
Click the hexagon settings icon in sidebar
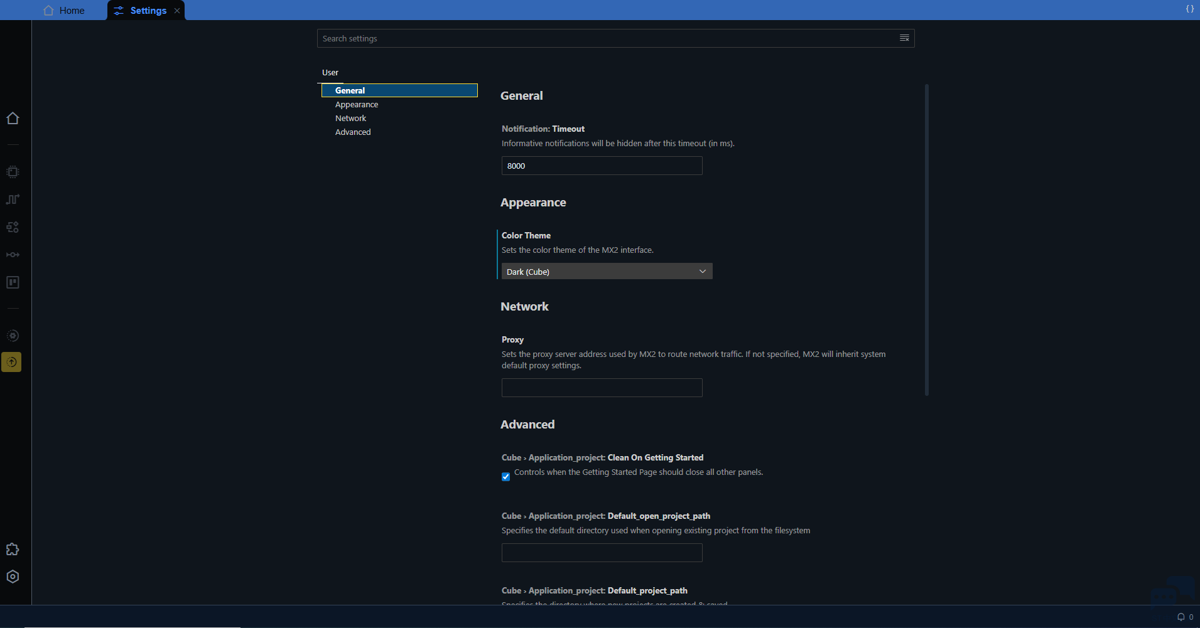coord(13,577)
